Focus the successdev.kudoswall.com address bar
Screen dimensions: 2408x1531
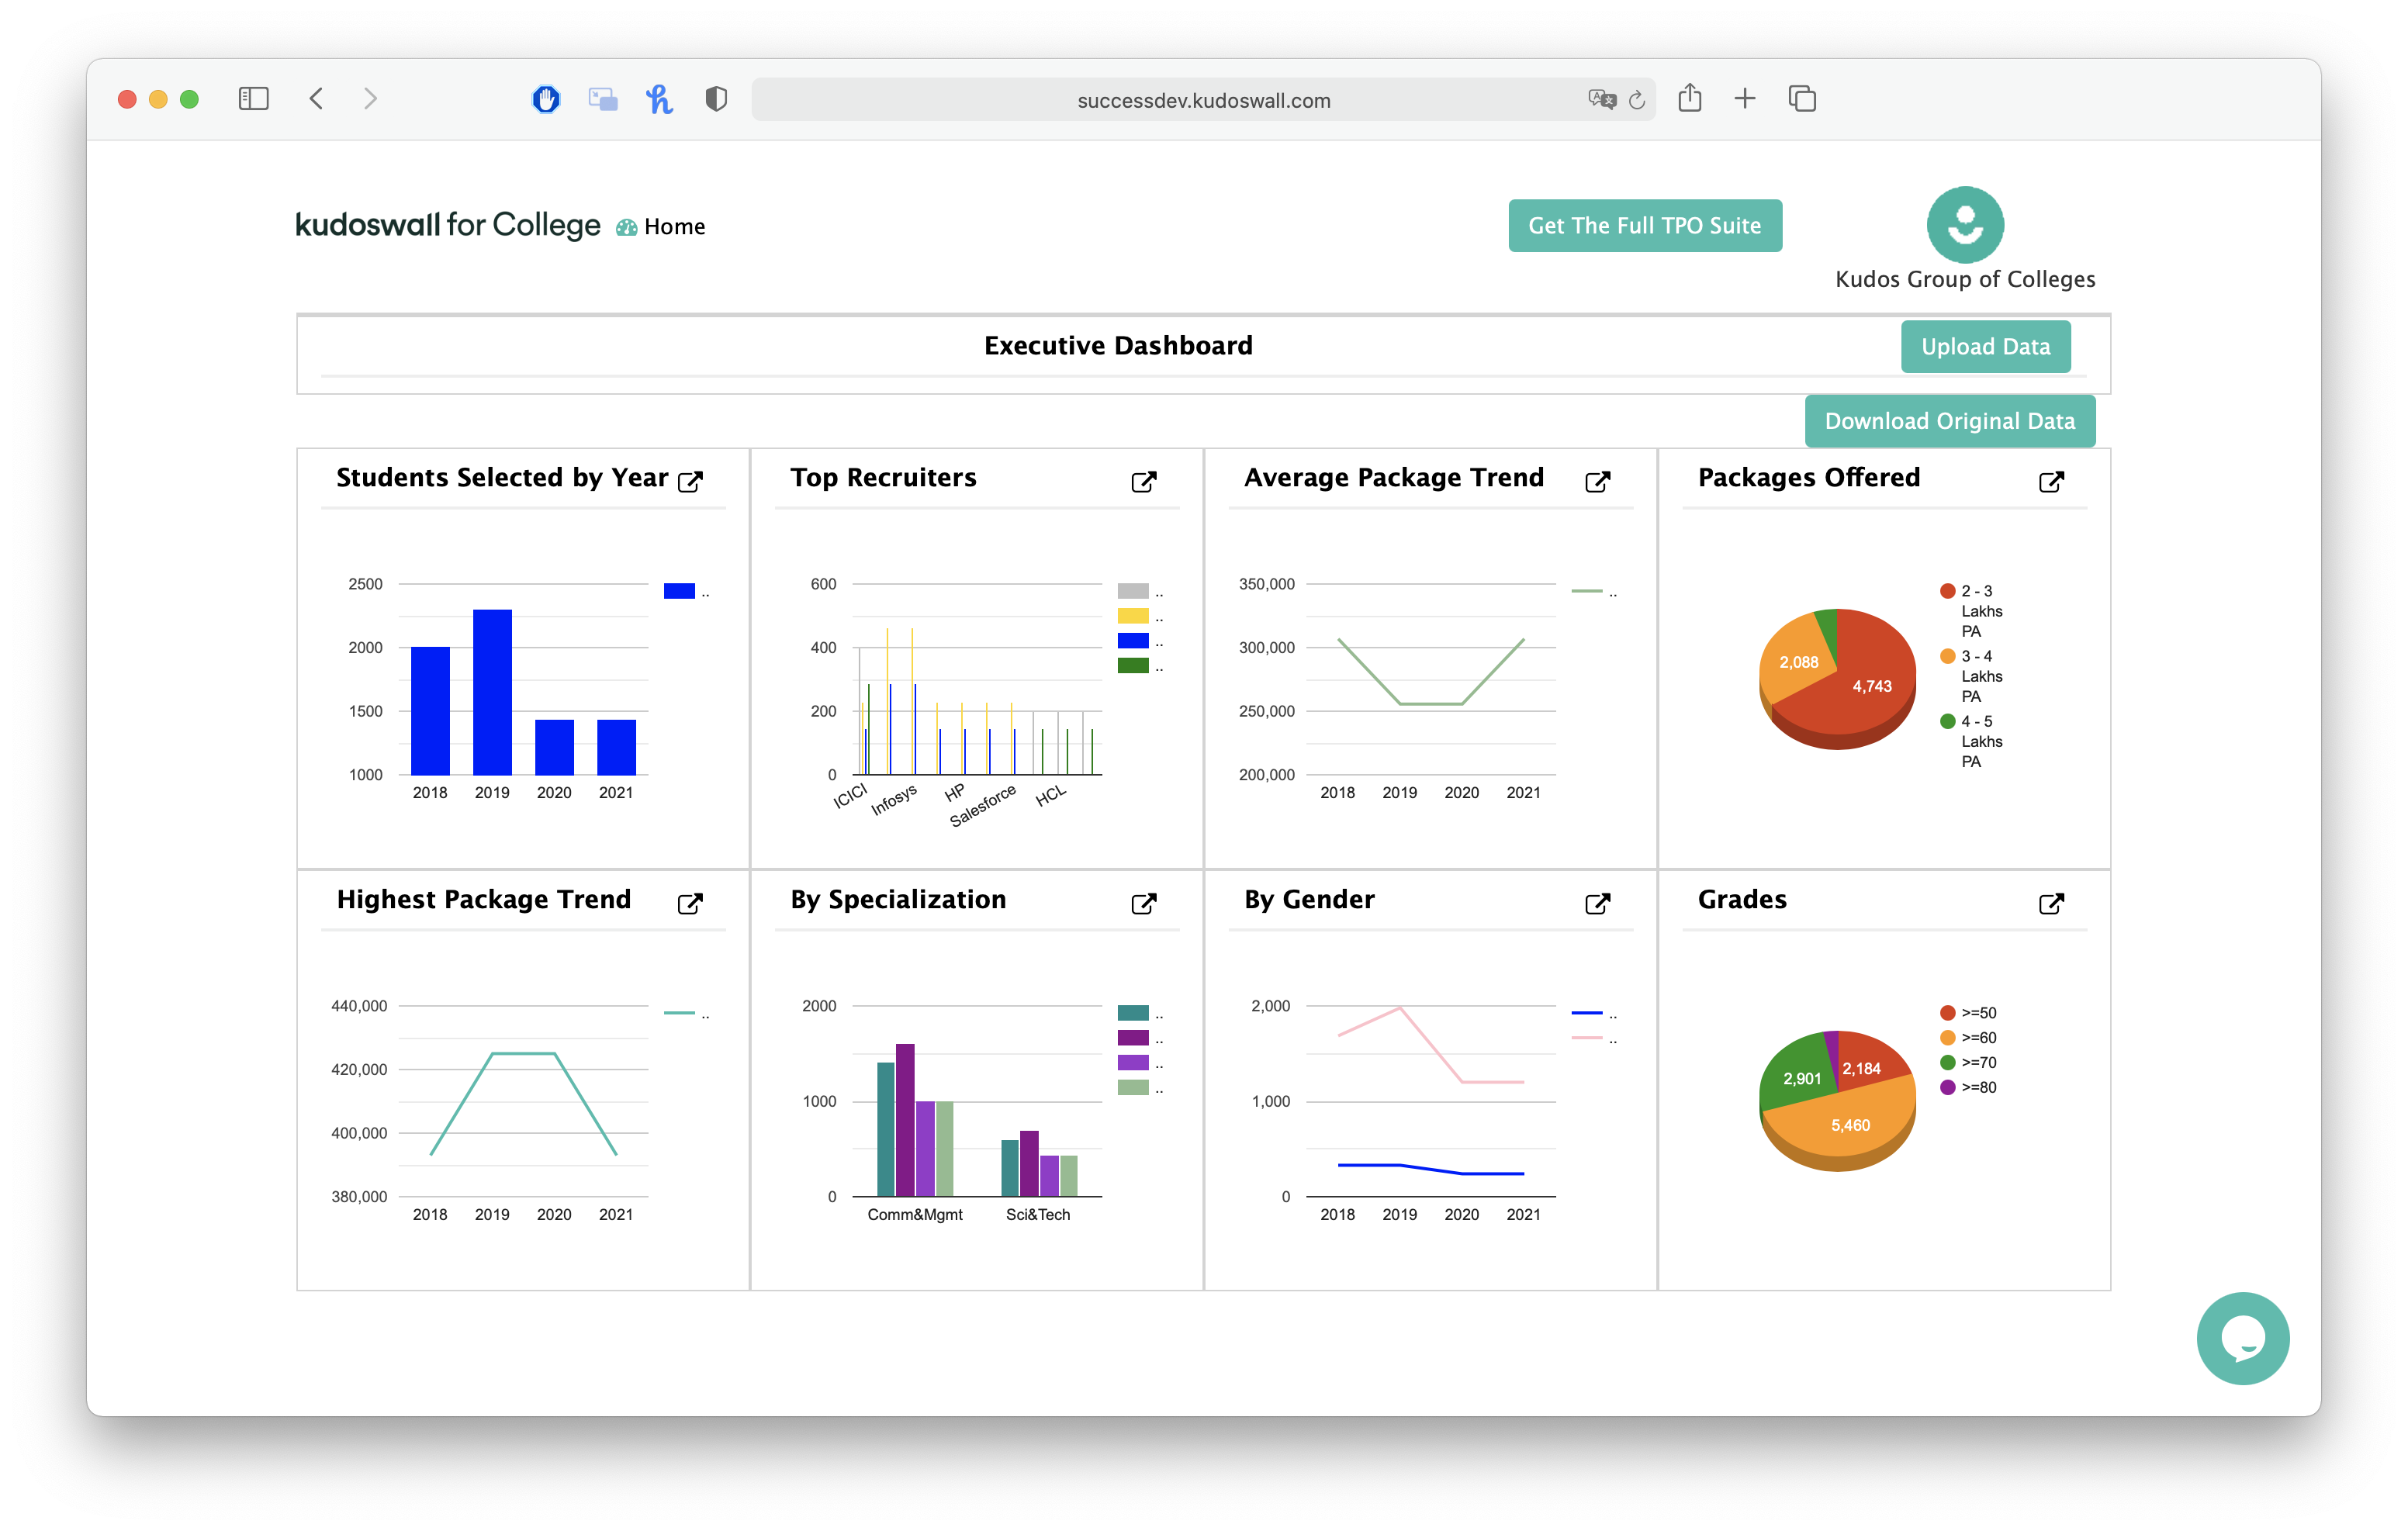[1203, 100]
